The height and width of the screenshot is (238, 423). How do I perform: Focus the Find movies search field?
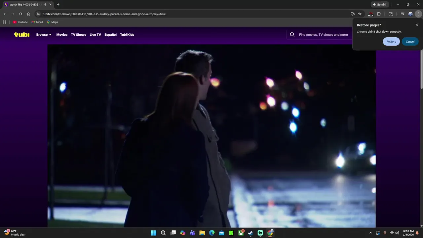(323, 35)
